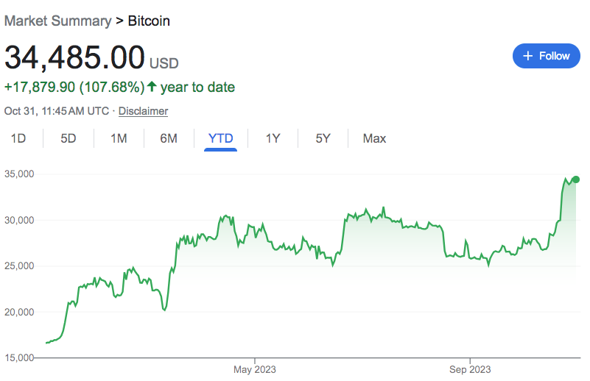Click the Bitcoin title text
Image resolution: width=590 pixels, height=381 pixels.
pos(149,21)
